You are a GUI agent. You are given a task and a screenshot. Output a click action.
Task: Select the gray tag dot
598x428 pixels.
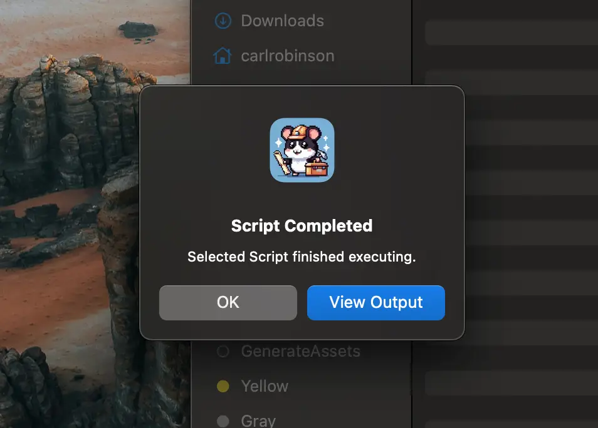coord(223,420)
